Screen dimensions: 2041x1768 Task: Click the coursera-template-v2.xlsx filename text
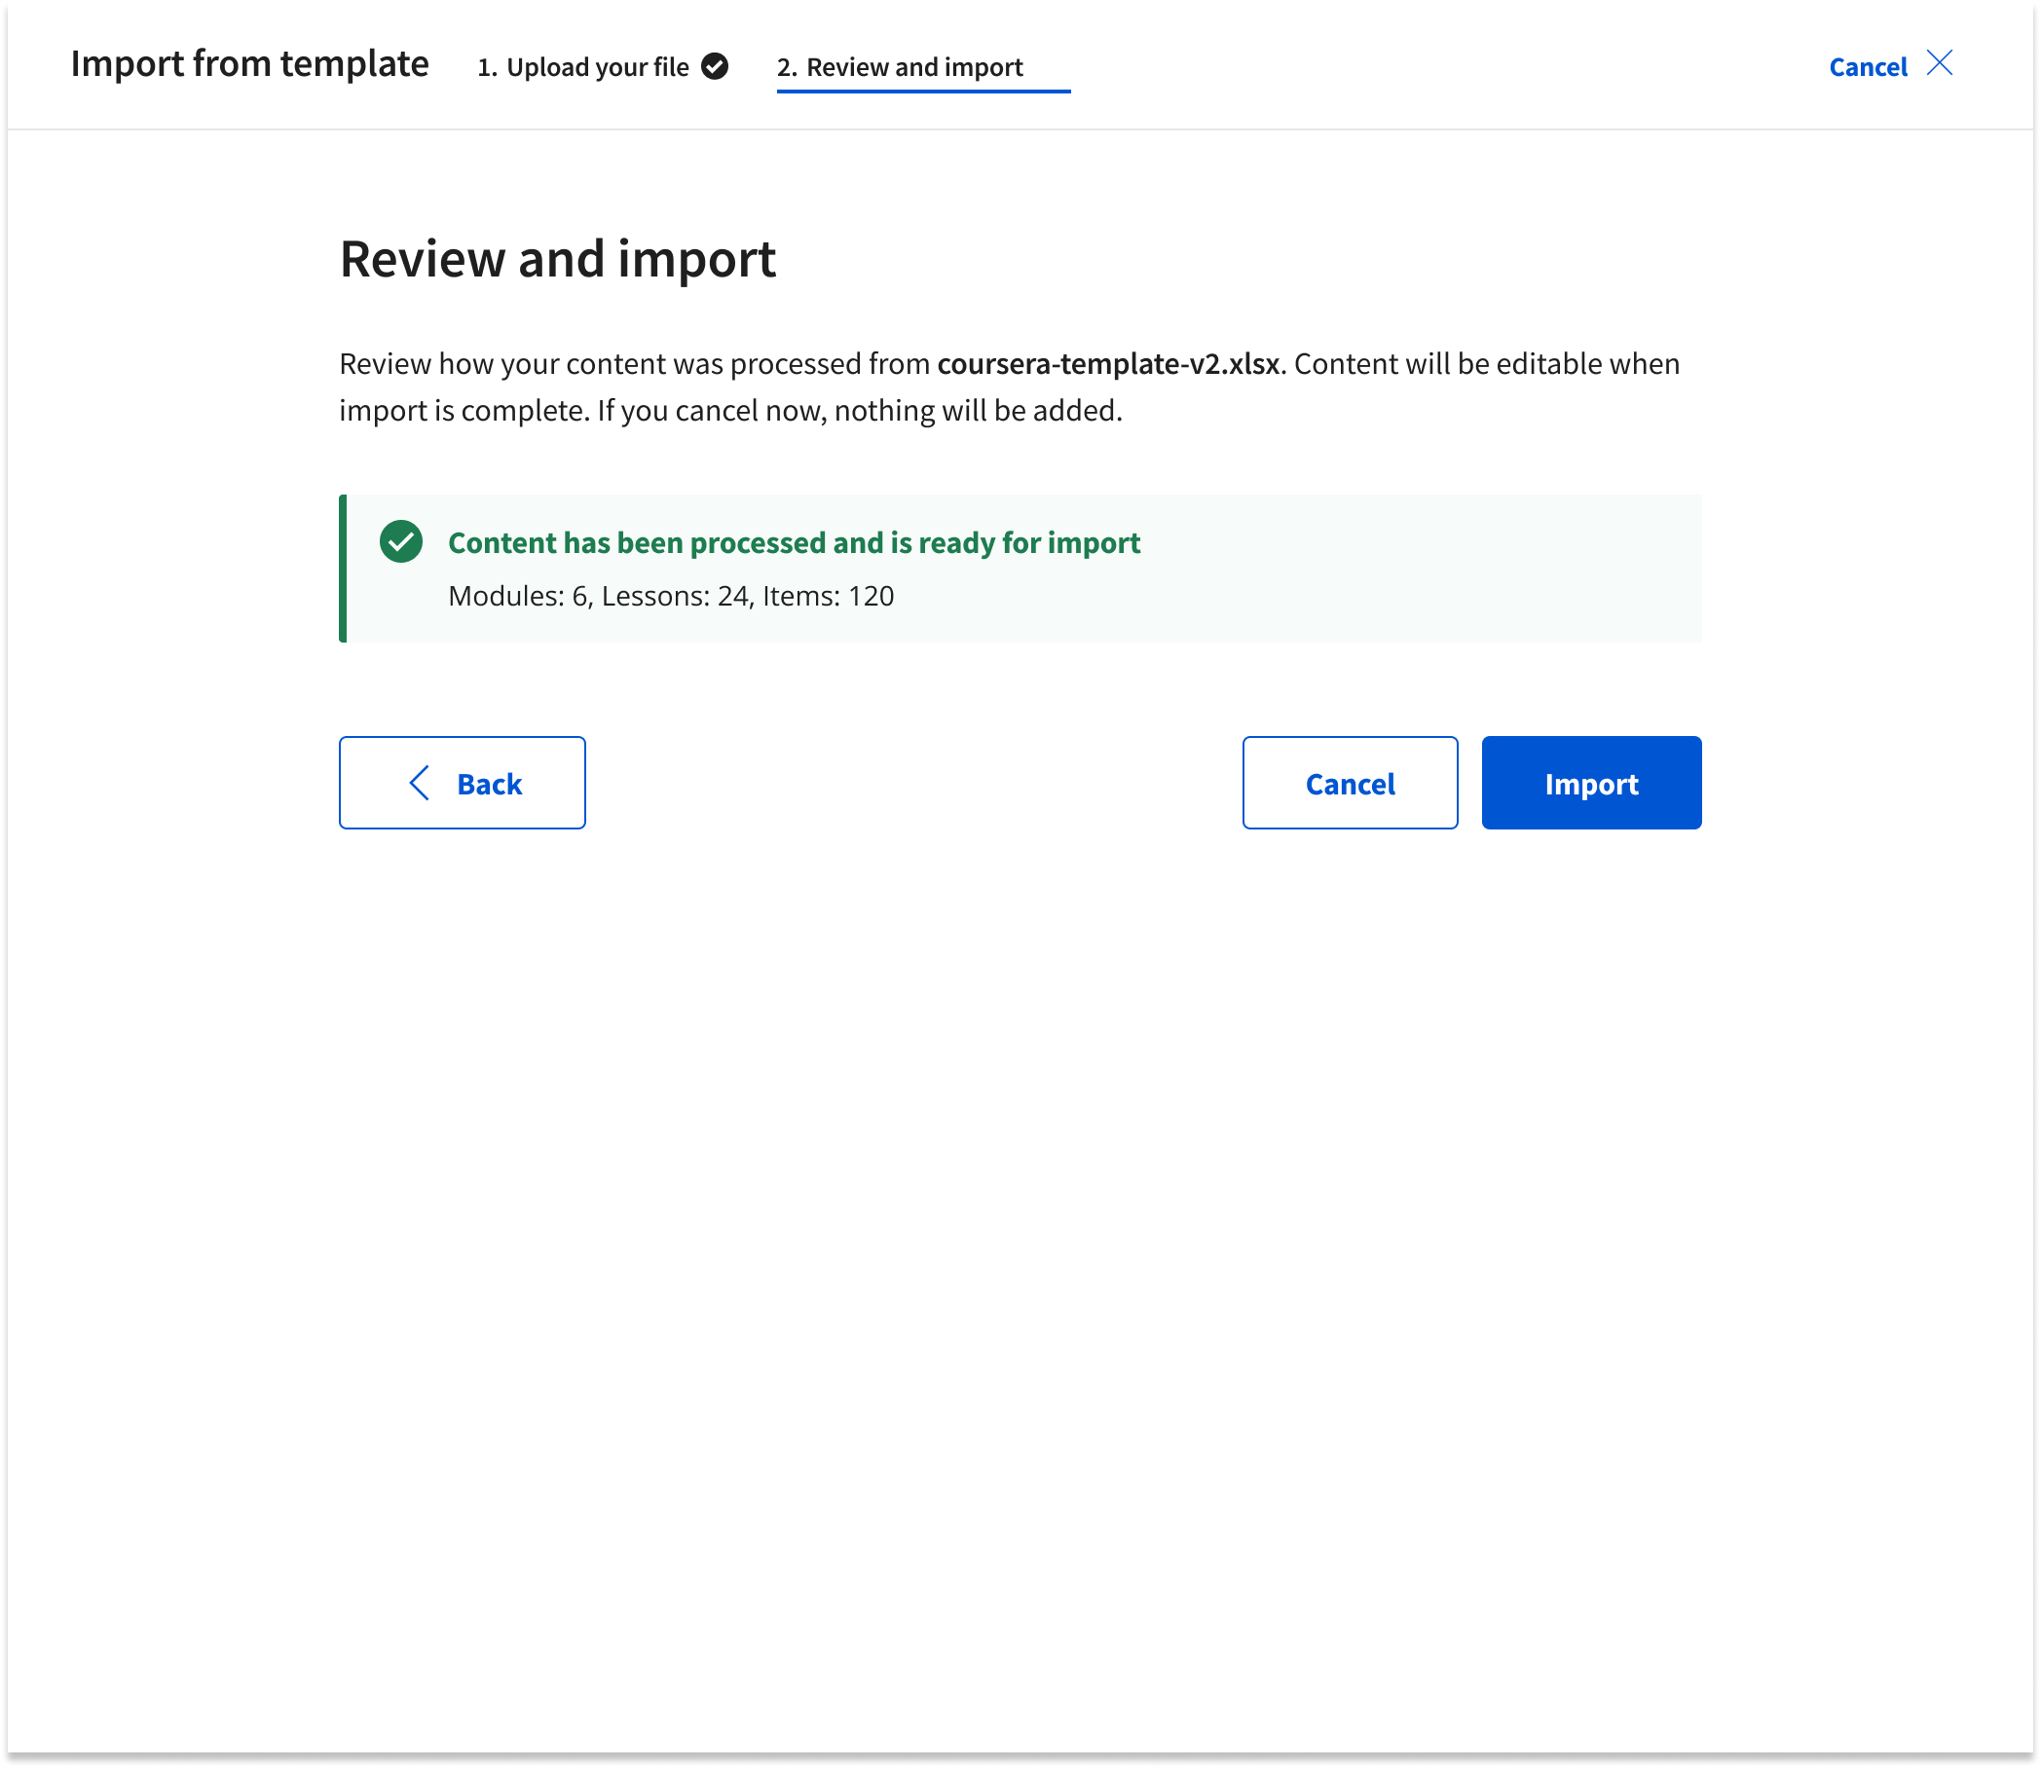(x=1107, y=364)
